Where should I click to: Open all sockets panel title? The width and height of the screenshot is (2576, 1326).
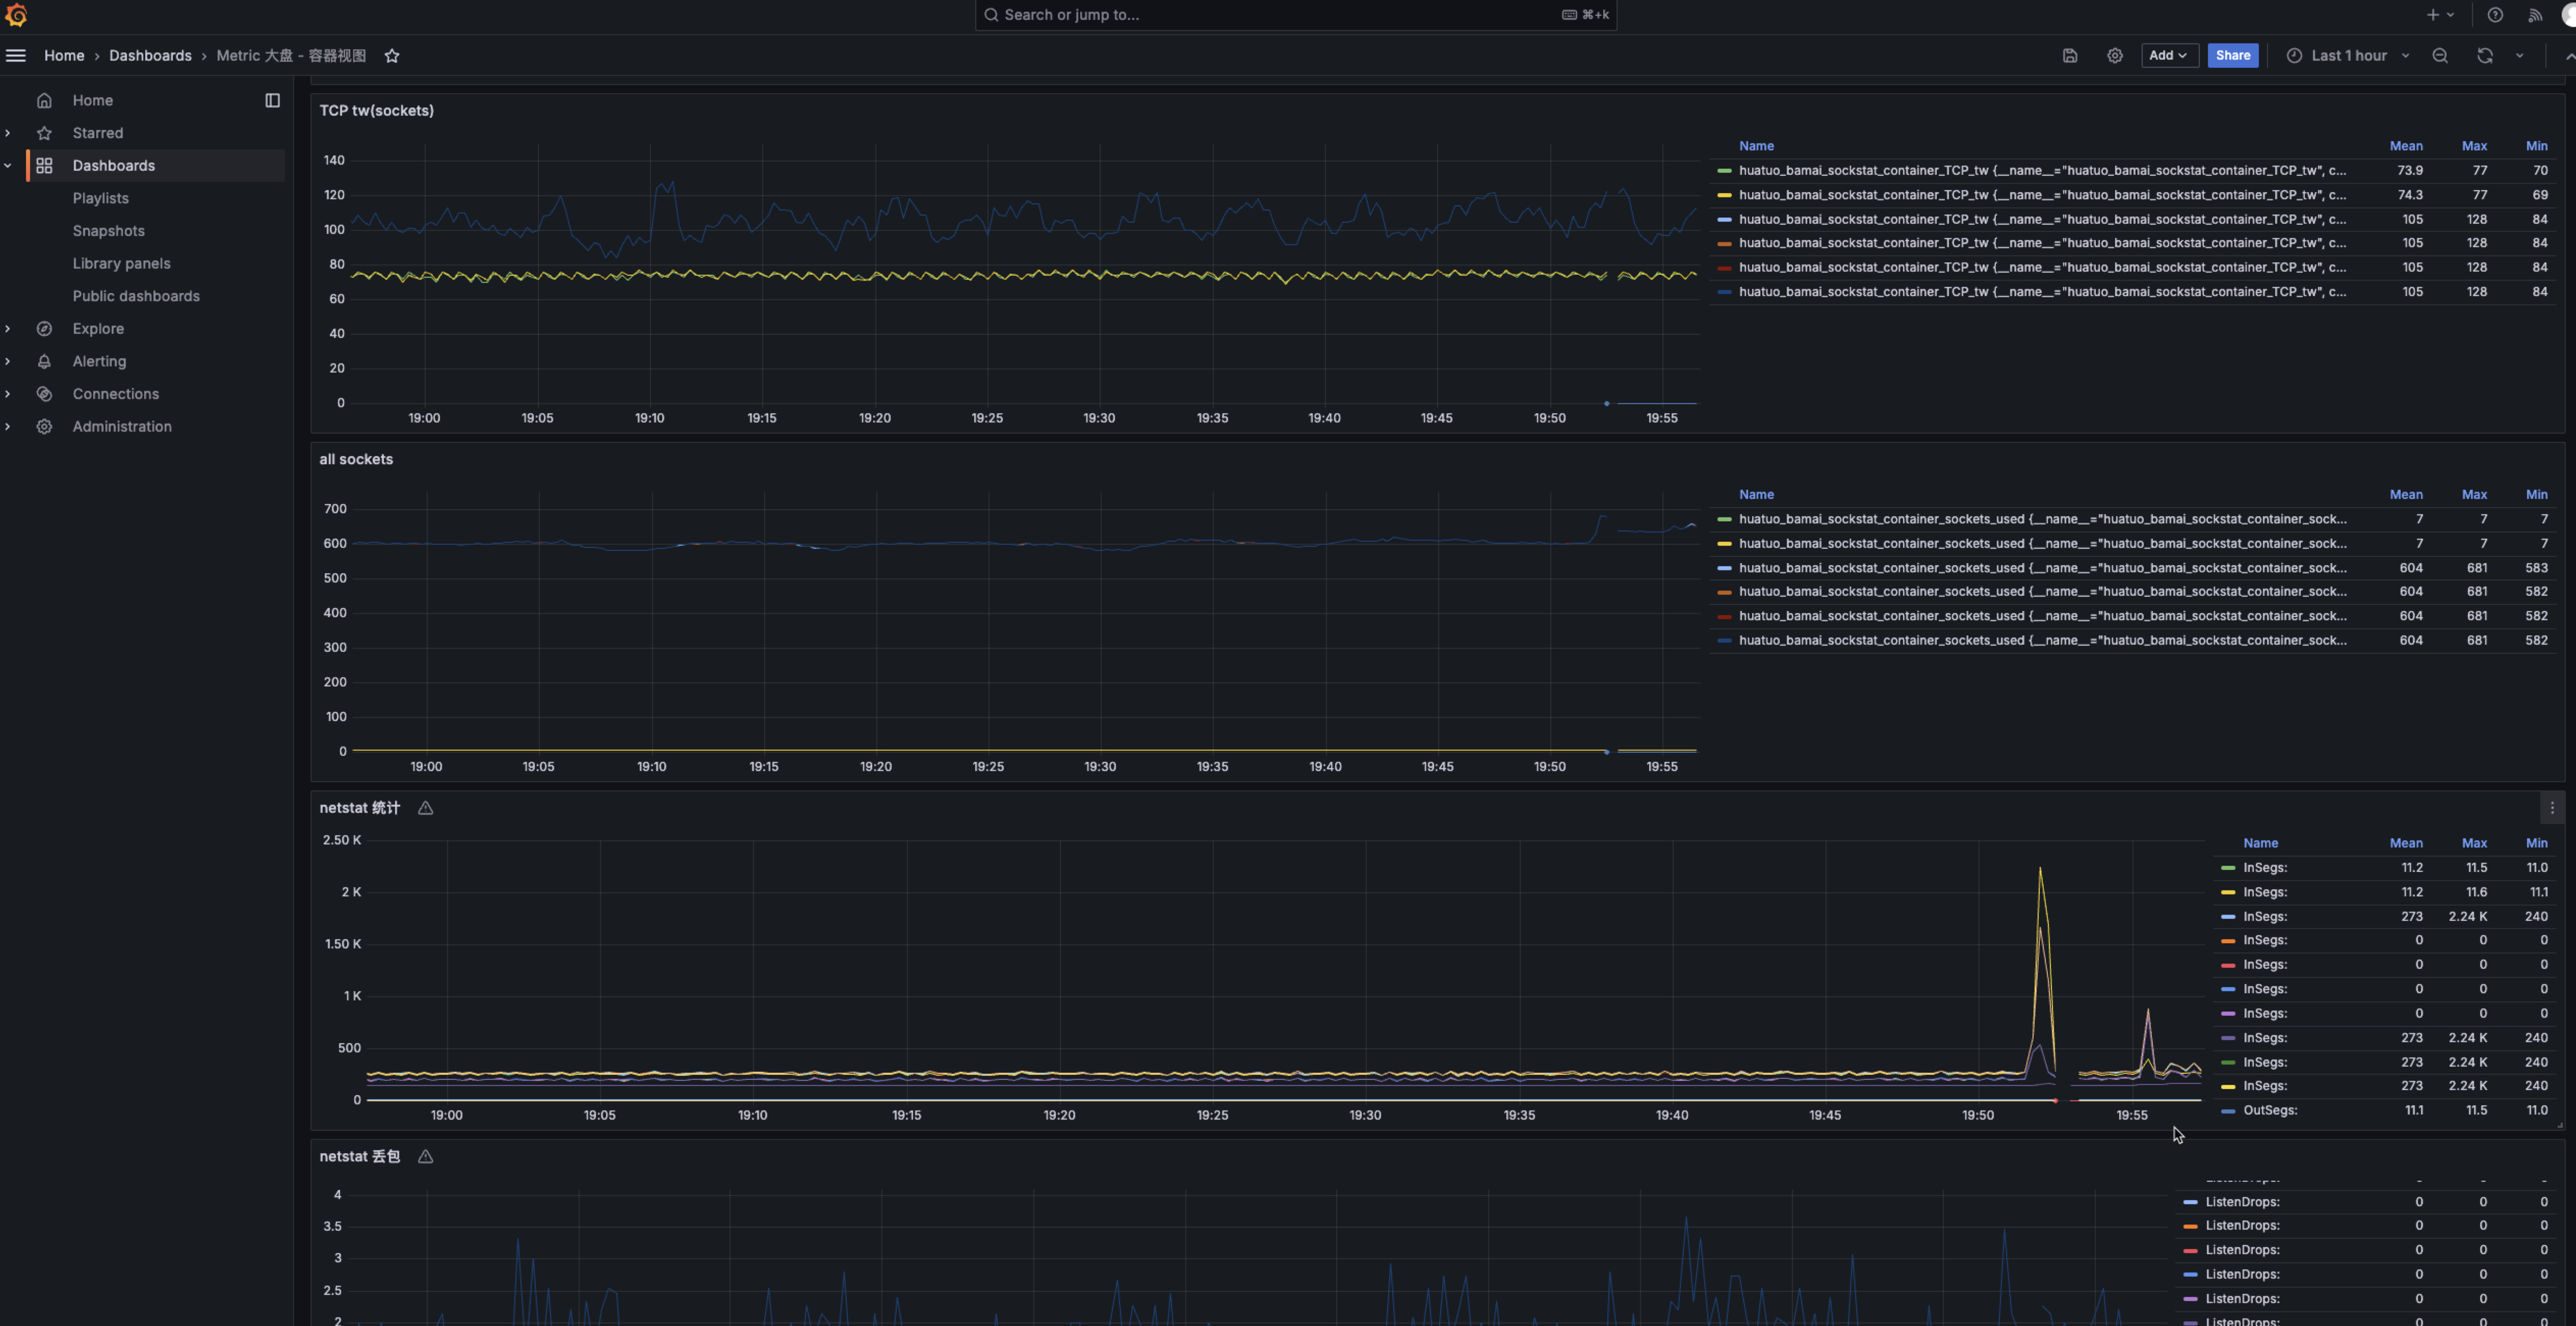pyautogui.click(x=356, y=459)
